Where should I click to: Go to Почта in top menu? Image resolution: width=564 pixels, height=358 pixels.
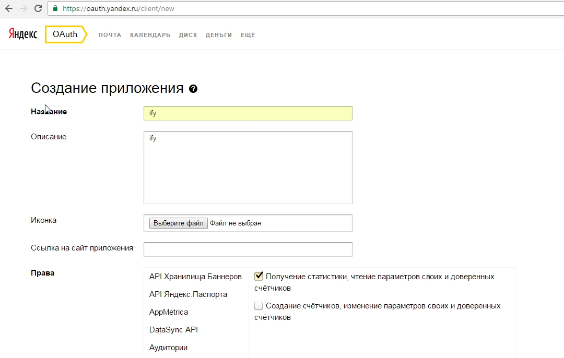coord(110,35)
